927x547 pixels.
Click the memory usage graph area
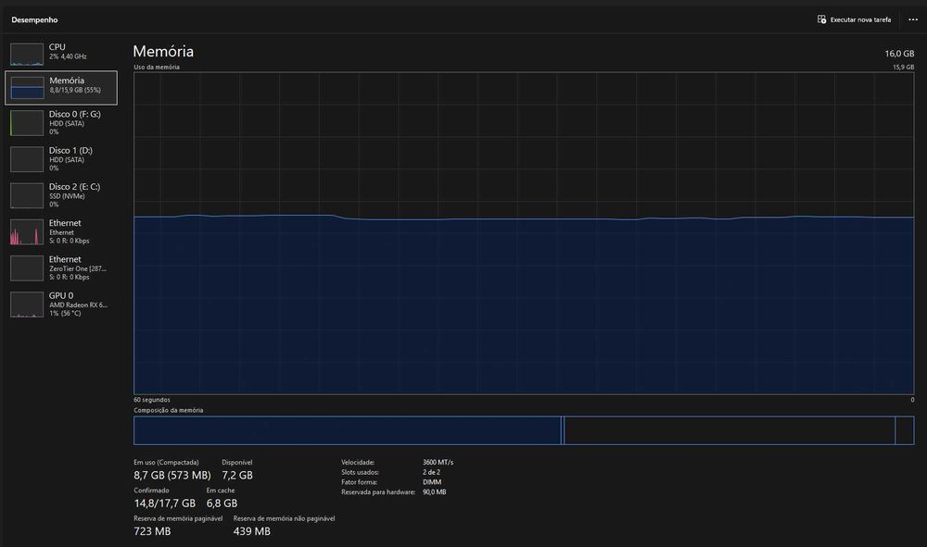(524, 233)
